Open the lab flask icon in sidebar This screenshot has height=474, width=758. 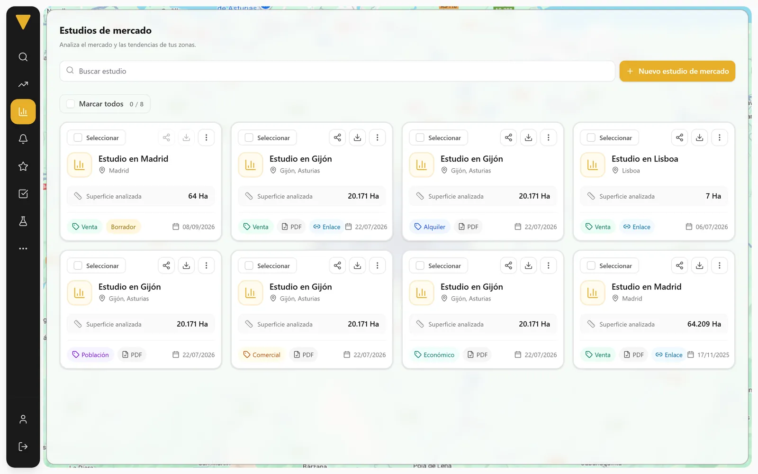(23, 221)
